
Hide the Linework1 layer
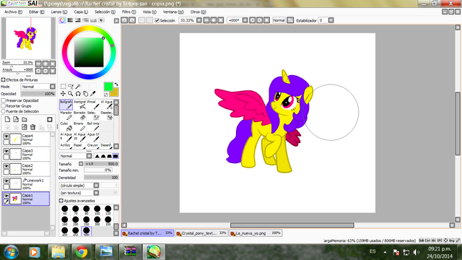coord(6,181)
